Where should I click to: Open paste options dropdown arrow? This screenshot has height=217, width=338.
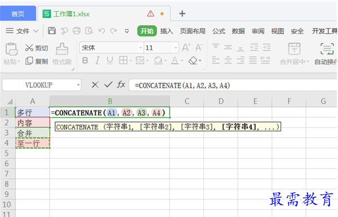(x=19, y=61)
